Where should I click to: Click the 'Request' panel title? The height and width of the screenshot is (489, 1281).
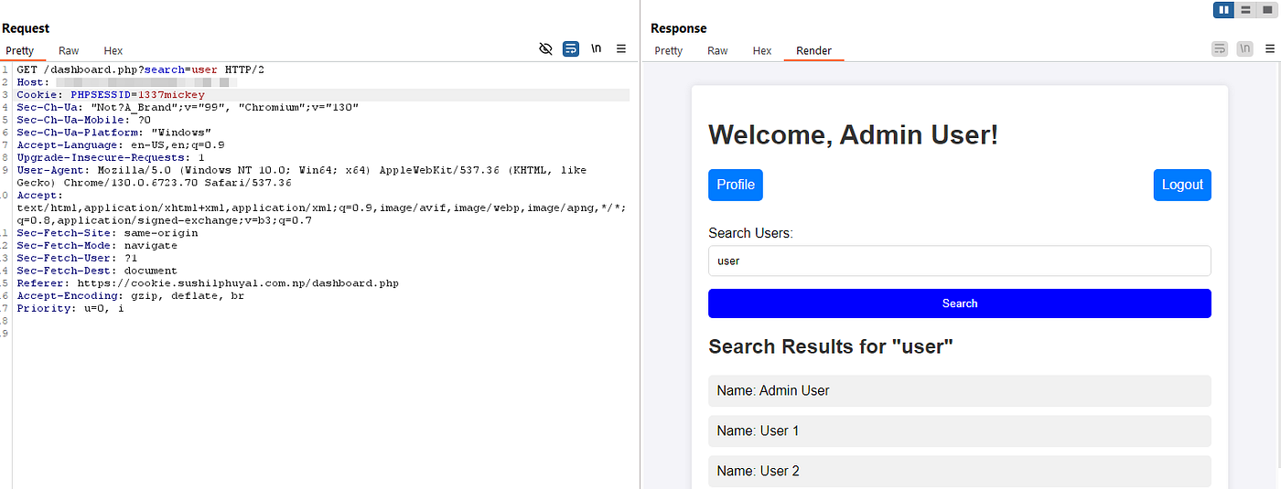point(26,28)
